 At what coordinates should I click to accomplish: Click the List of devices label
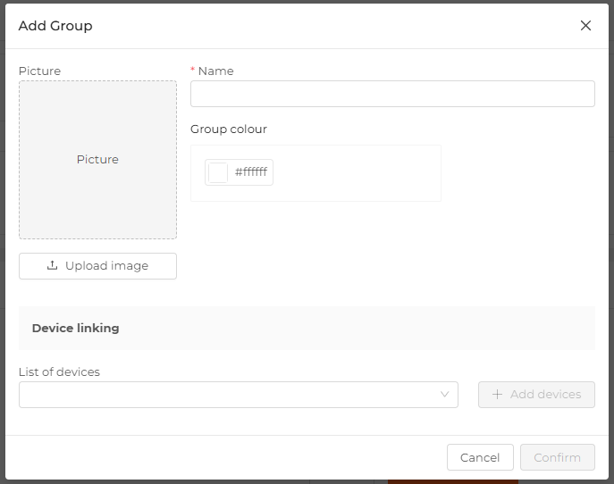[x=59, y=371]
